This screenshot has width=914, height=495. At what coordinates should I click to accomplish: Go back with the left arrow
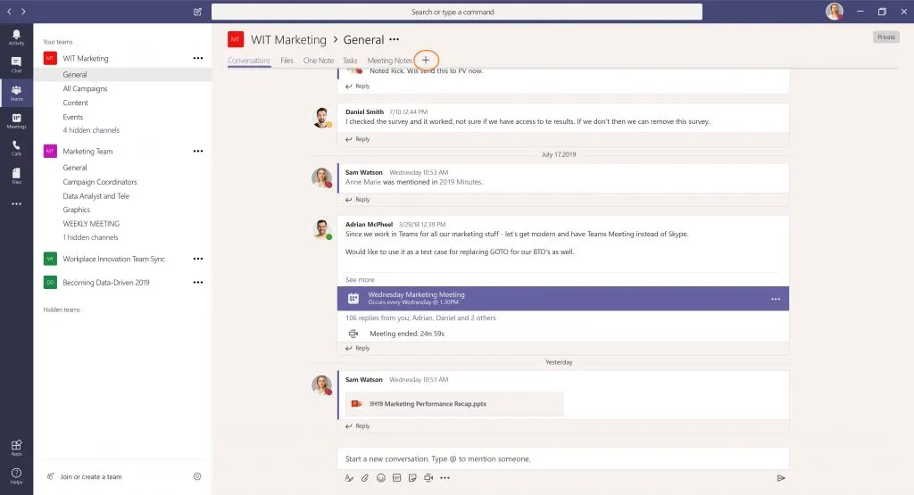9,11
